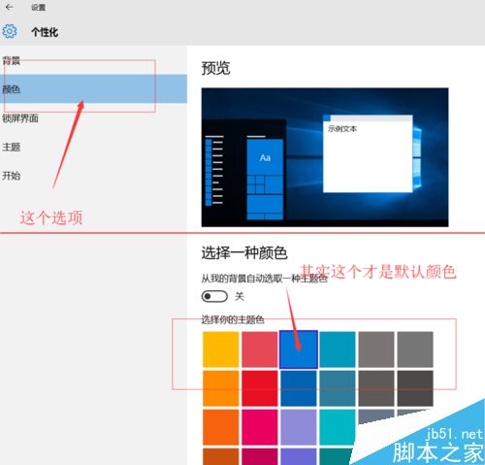Screen dimensions: 485x465
Task: Pick orange swatch in second row
Action: pyautogui.click(x=221, y=388)
